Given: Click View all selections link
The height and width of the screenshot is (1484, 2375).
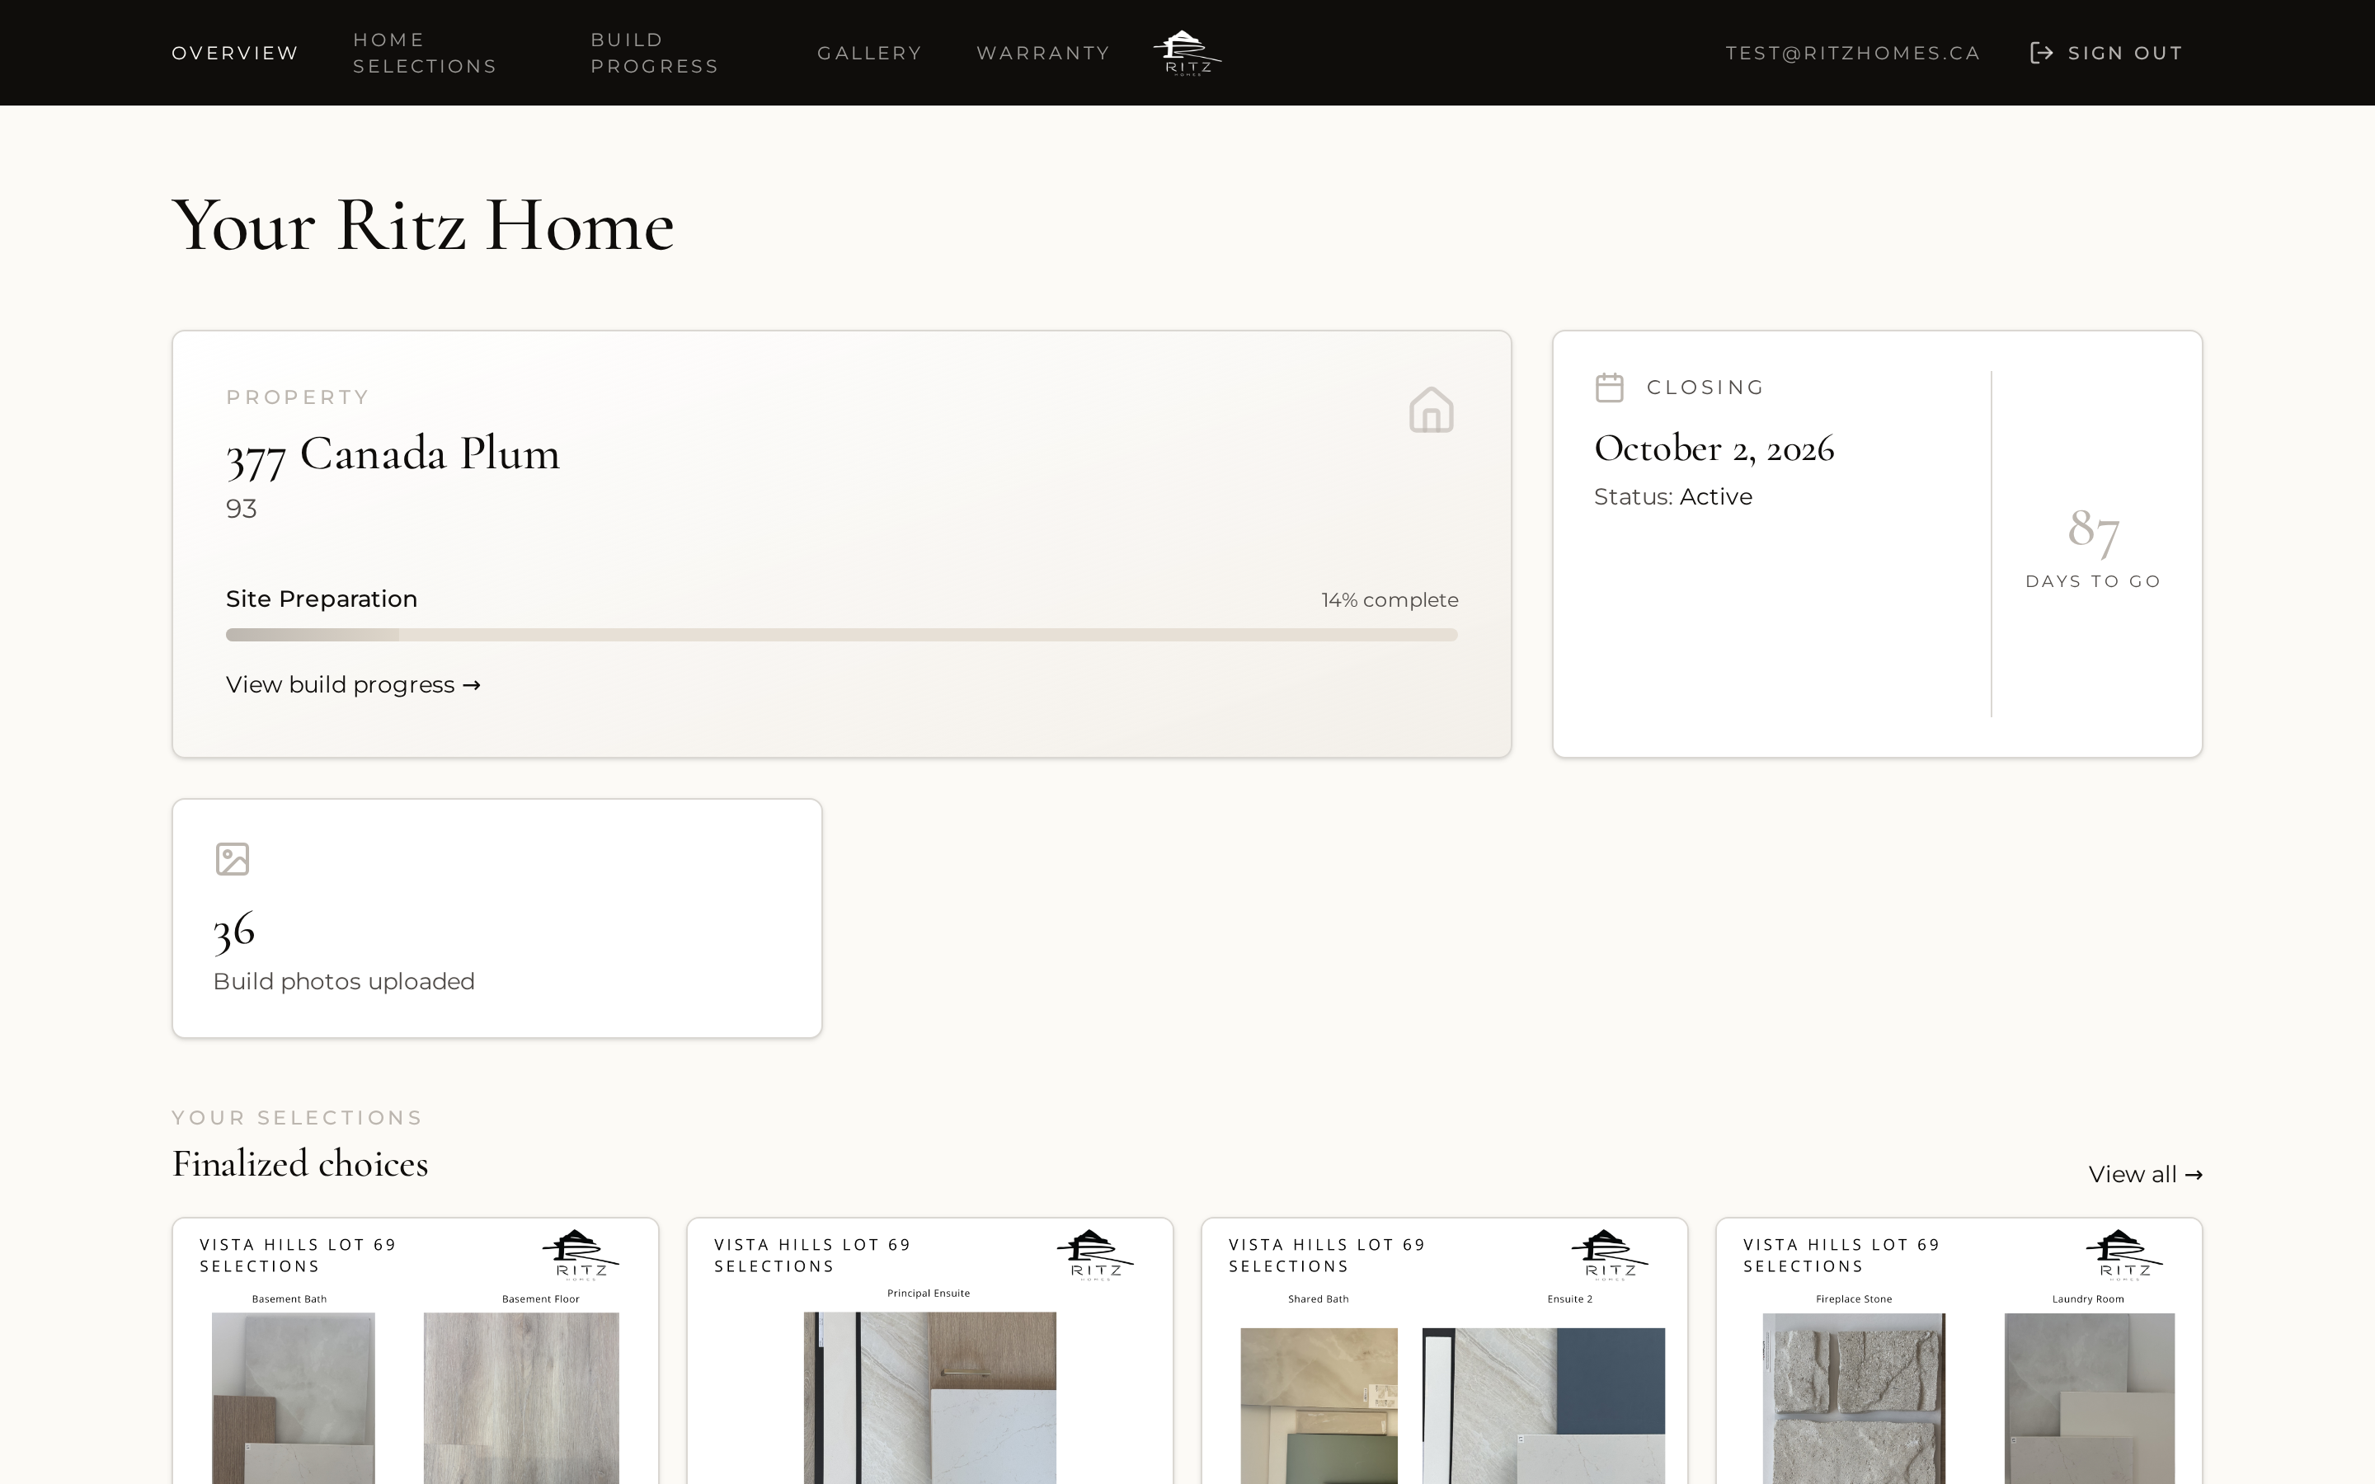Looking at the screenshot, I should pos(2146,1175).
